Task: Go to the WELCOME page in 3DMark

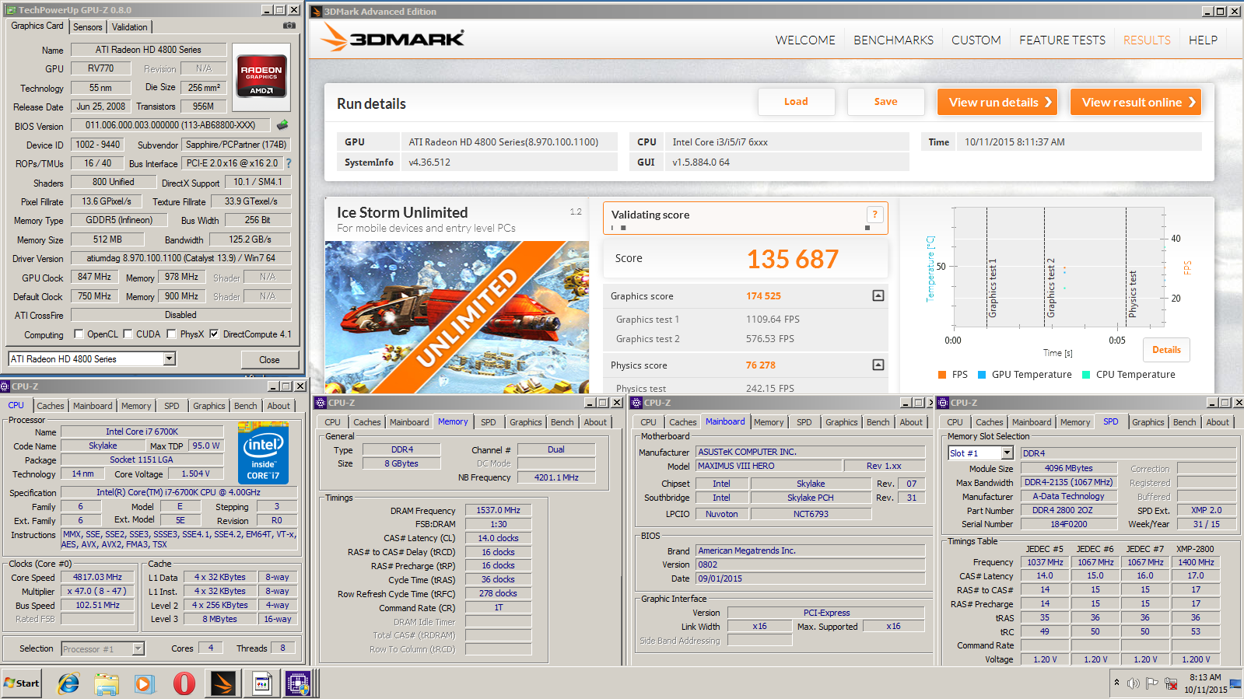Action: point(805,40)
